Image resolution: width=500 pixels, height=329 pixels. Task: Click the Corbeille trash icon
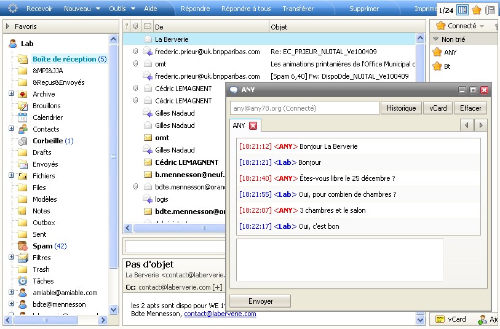coord(23,141)
